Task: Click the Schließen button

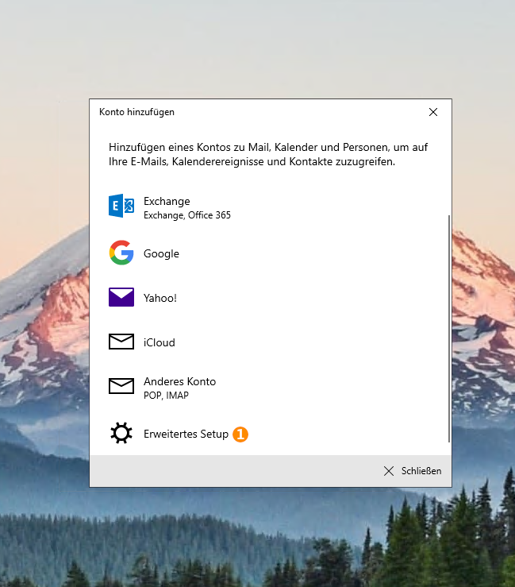Action: coord(413,471)
